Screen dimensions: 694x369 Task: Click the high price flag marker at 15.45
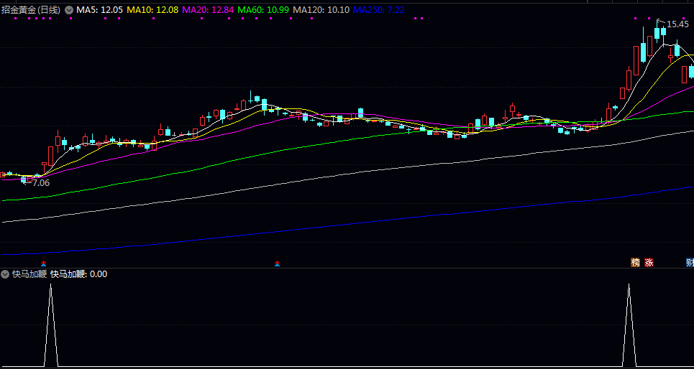(660, 22)
